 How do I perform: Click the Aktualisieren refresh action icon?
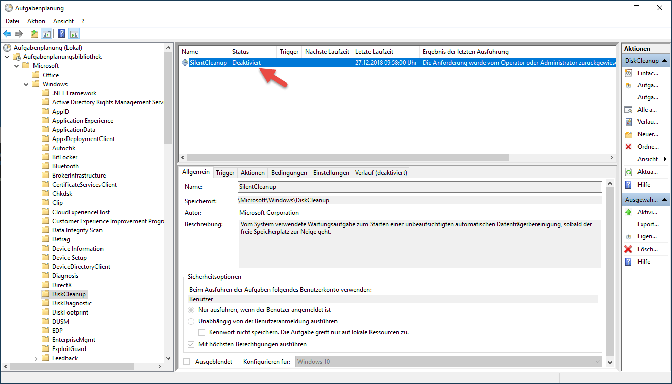(x=628, y=172)
